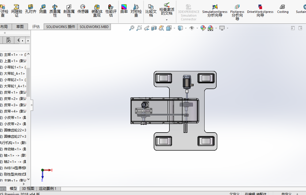Switch to the 3D 视图 bottom tab
The width and height of the screenshot is (306, 195).
point(28,188)
